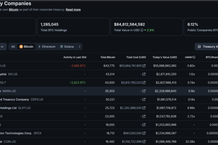Select the All filter tab
The width and height of the screenshot is (218, 145).
click(13, 47)
